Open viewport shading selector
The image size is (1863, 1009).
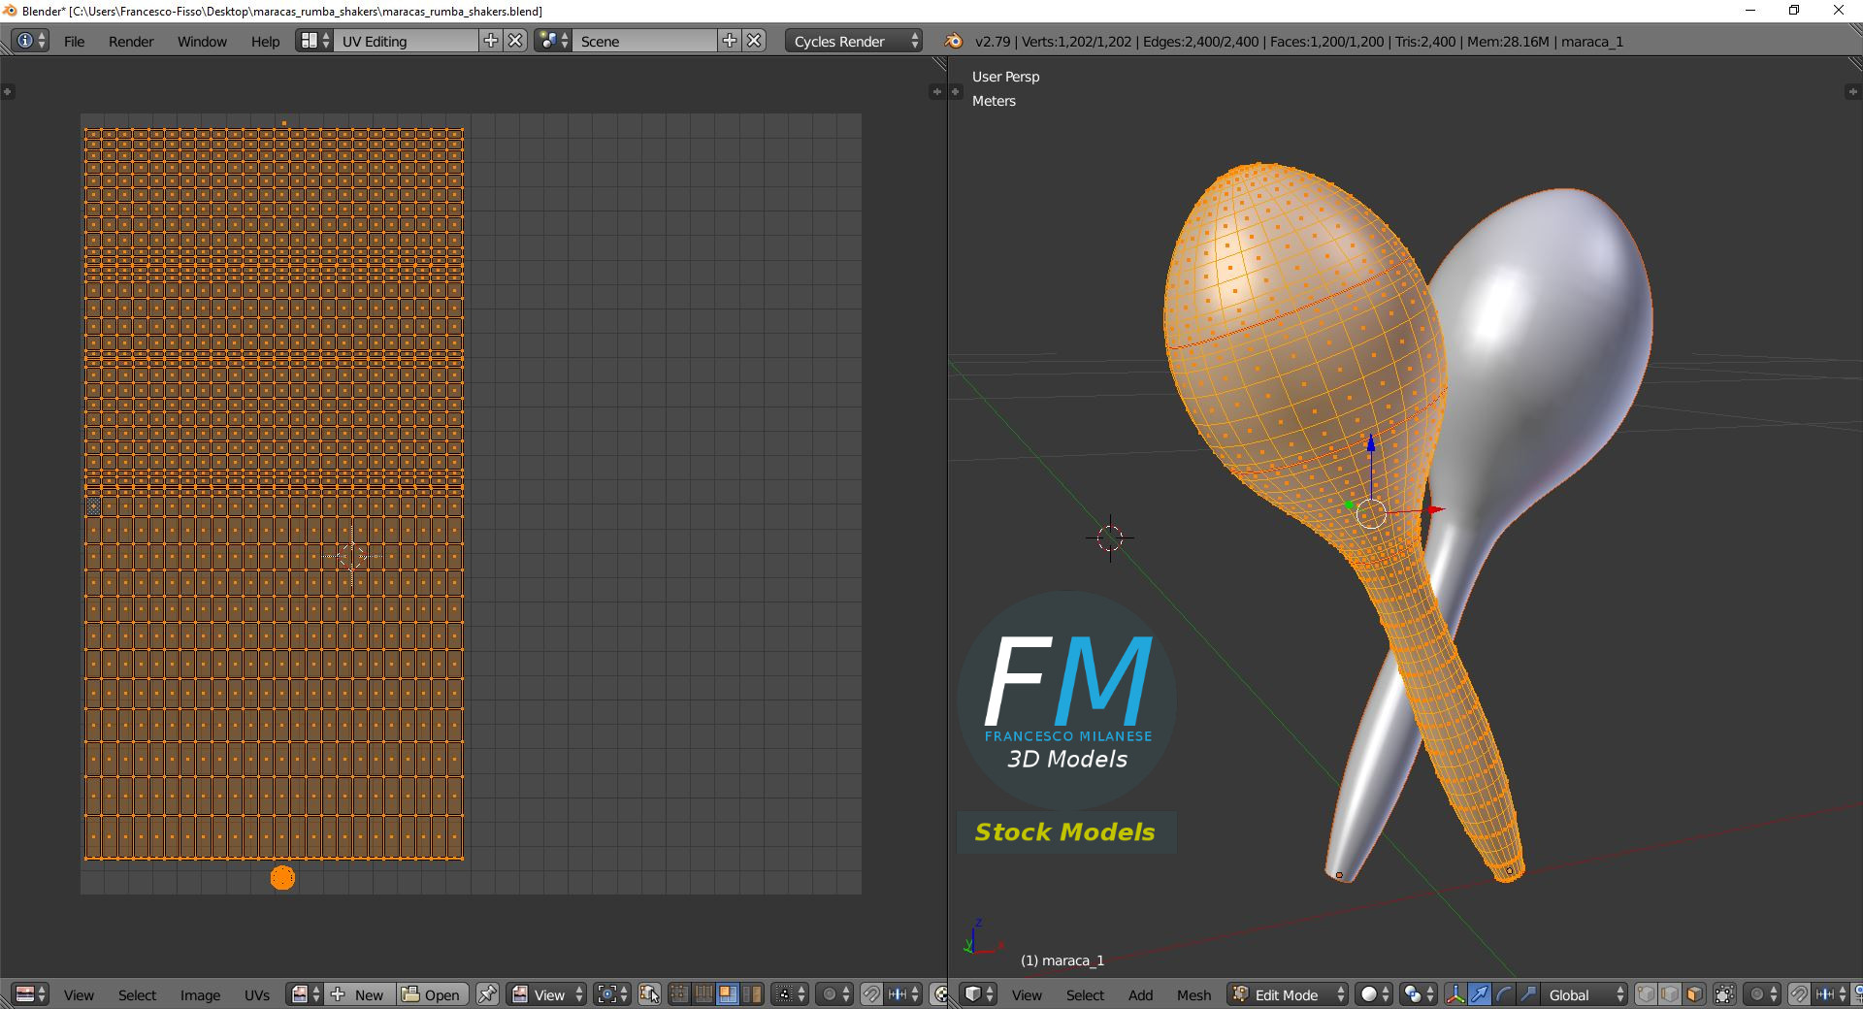point(1374,994)
